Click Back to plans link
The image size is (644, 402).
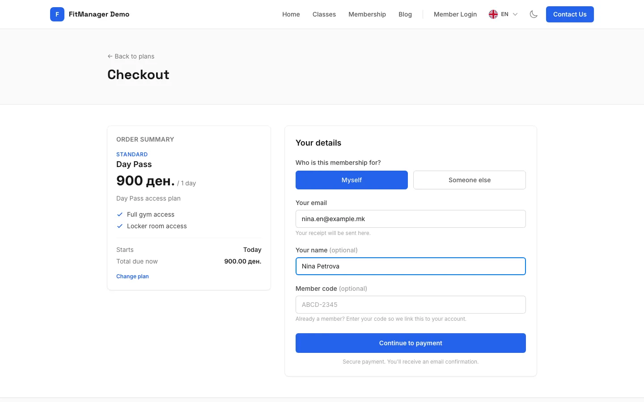[x=131, y=56]
